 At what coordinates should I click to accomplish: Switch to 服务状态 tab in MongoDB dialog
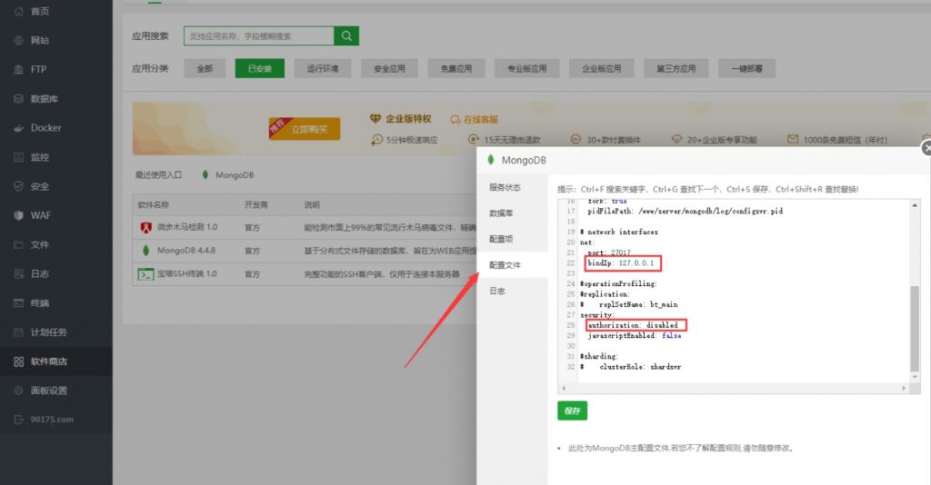click(x=512, y=187)
